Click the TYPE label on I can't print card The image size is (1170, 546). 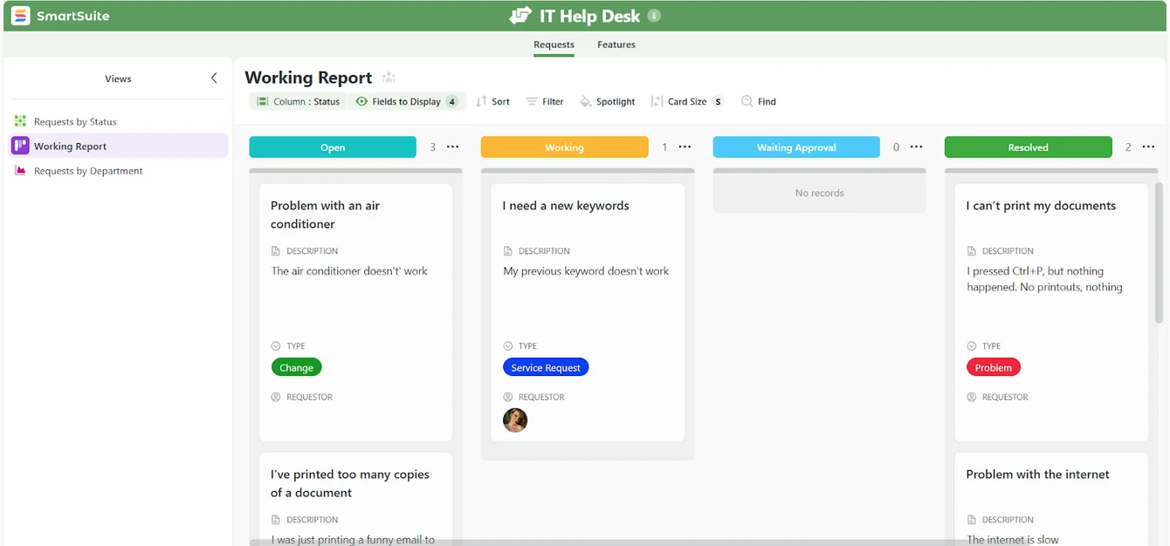coord(991,346)
